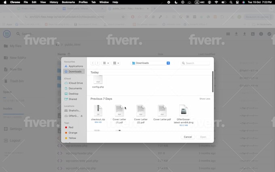275x172 pixels.
Task: Bookmark page with star icon in Chrome
Action: pyautogui.click(x=123, y=17)
